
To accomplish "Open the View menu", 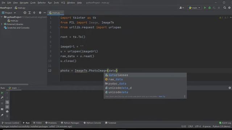I will (x=15, y=3).
